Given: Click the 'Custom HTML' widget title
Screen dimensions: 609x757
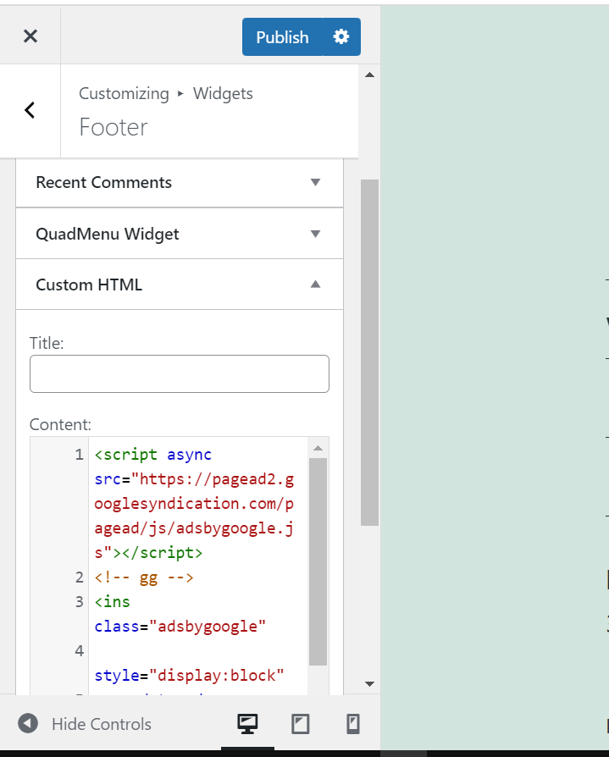Looking at the screenshot, I should click(x=89, y=285).
